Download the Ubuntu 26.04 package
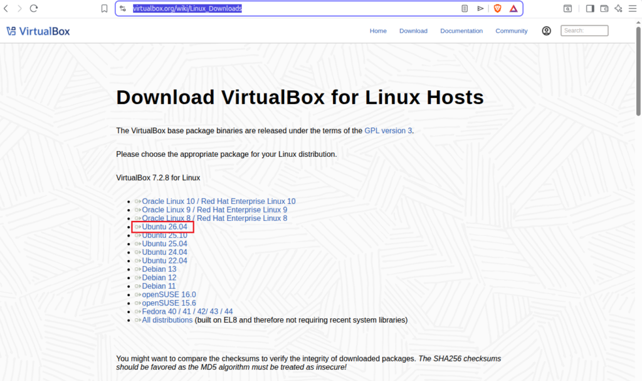This screenshot has width=642, height=381. tap(164, 227)
